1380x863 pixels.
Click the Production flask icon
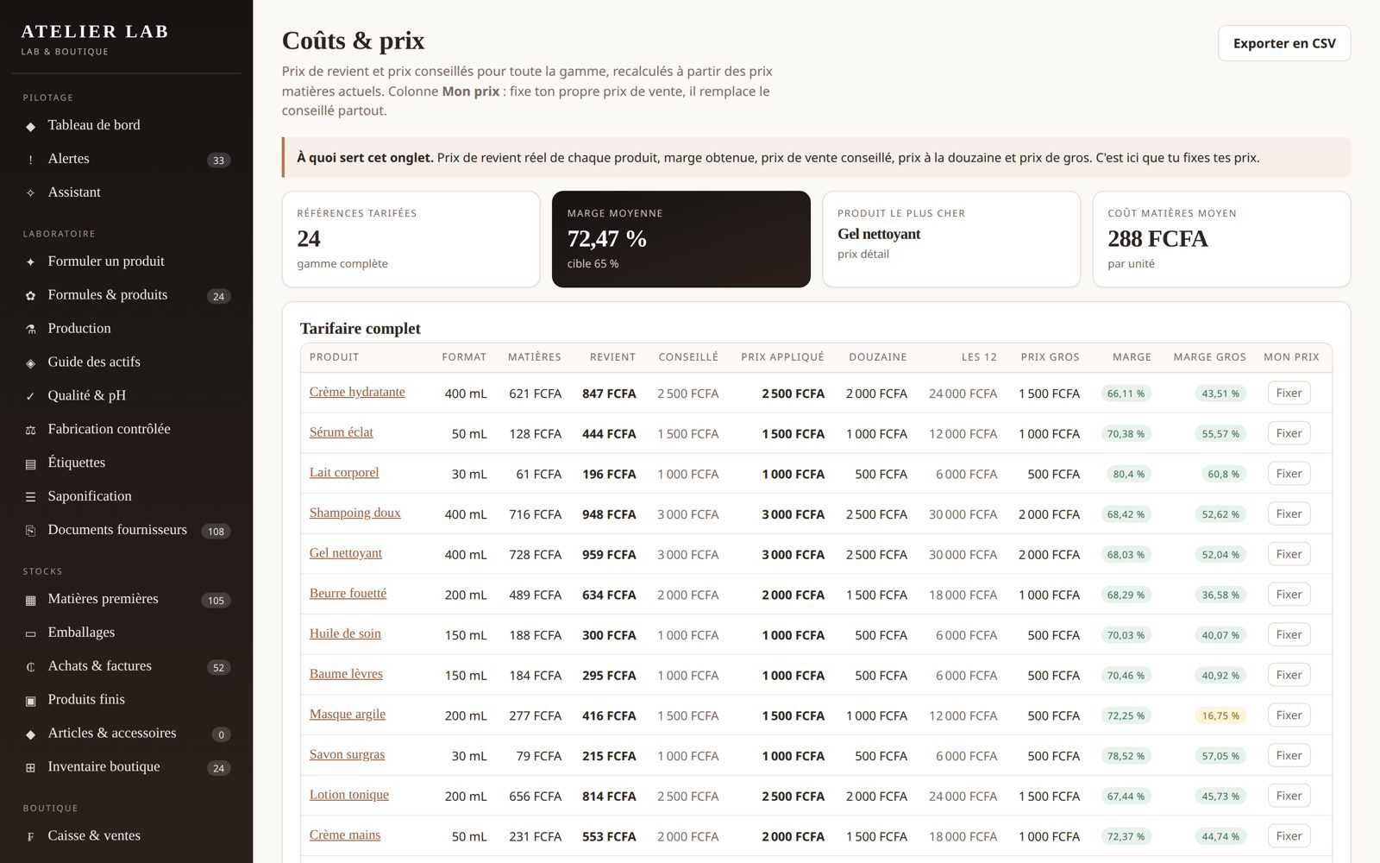[x=30, y=330]
